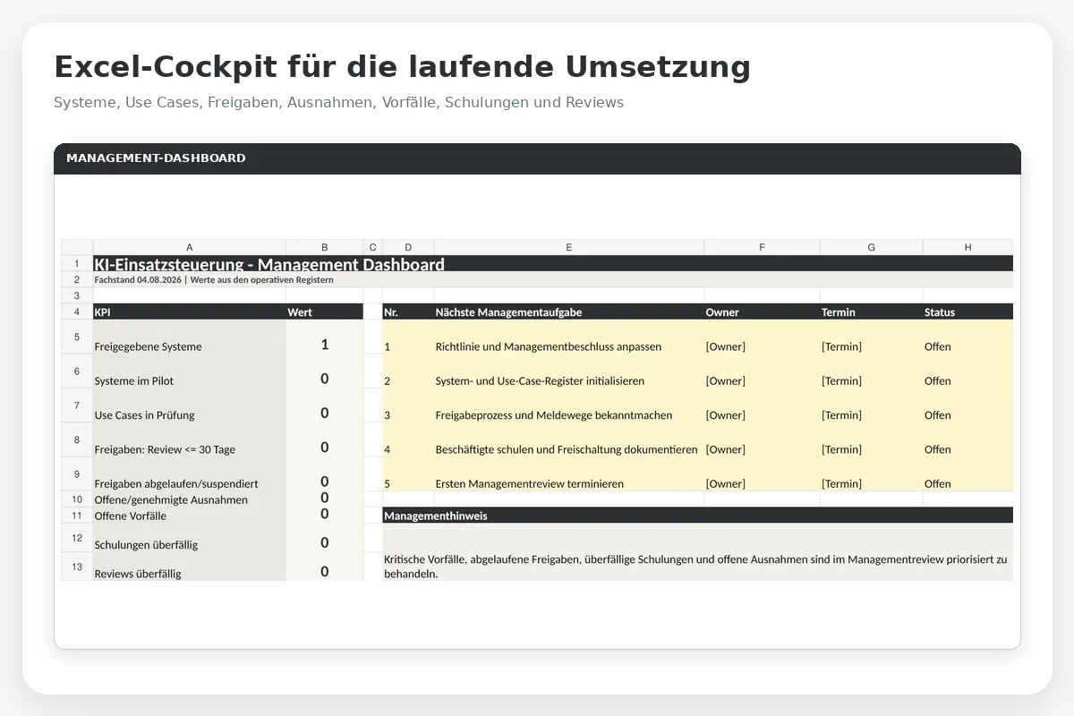Select row 13 header
The image size is (1074, 716).
click(77, 567)
